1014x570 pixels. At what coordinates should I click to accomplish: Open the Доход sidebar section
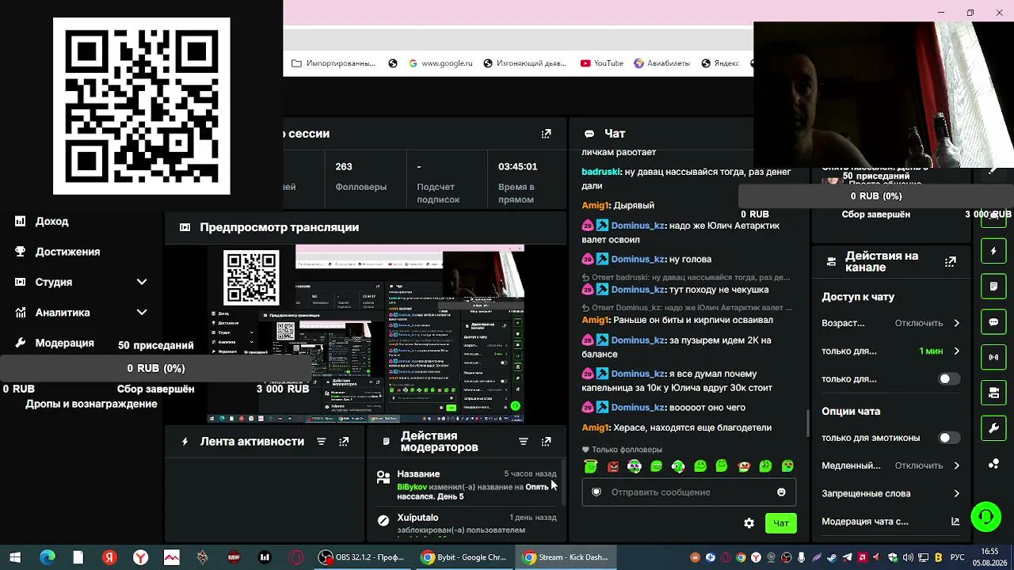[51, 222]
